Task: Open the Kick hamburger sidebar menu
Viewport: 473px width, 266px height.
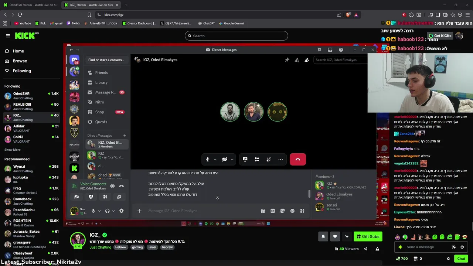Action: (8, 36)
